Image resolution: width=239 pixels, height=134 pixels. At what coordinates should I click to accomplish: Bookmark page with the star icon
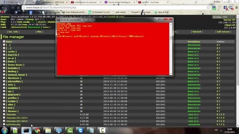click(x=208, y=7)
